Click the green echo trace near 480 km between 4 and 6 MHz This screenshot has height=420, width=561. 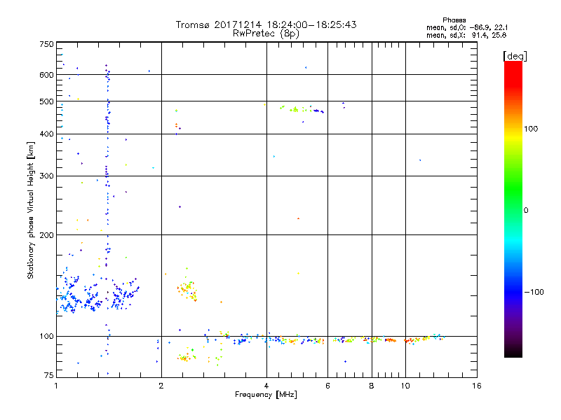302,109
